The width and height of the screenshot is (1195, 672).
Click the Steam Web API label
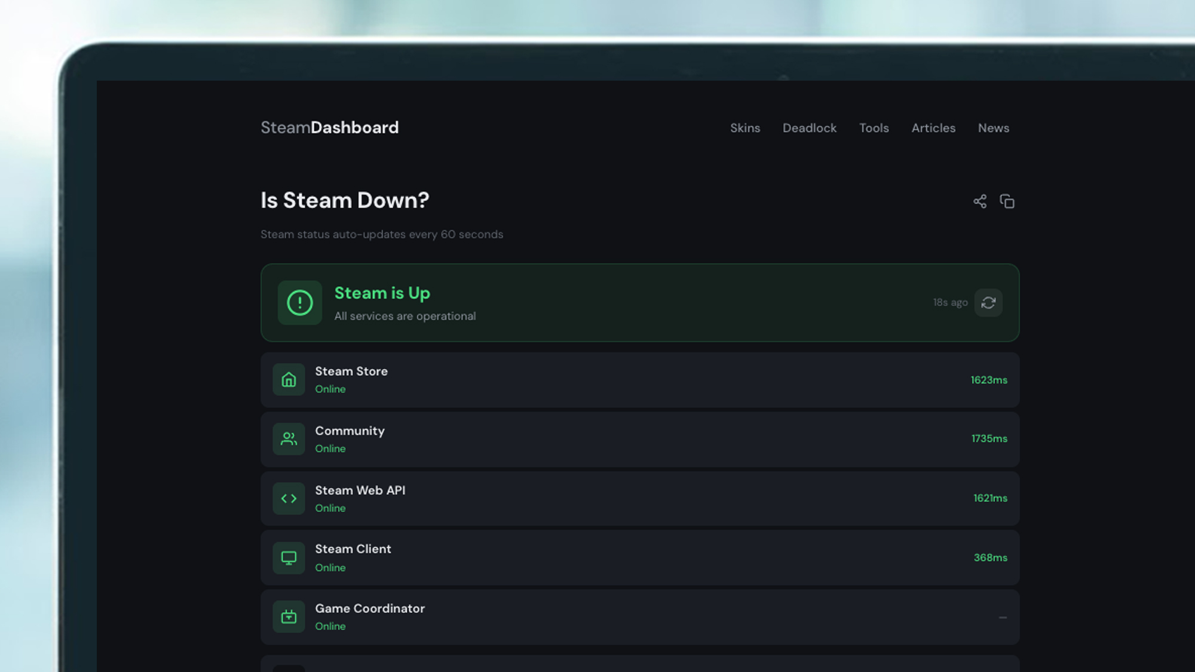[360, 490]
